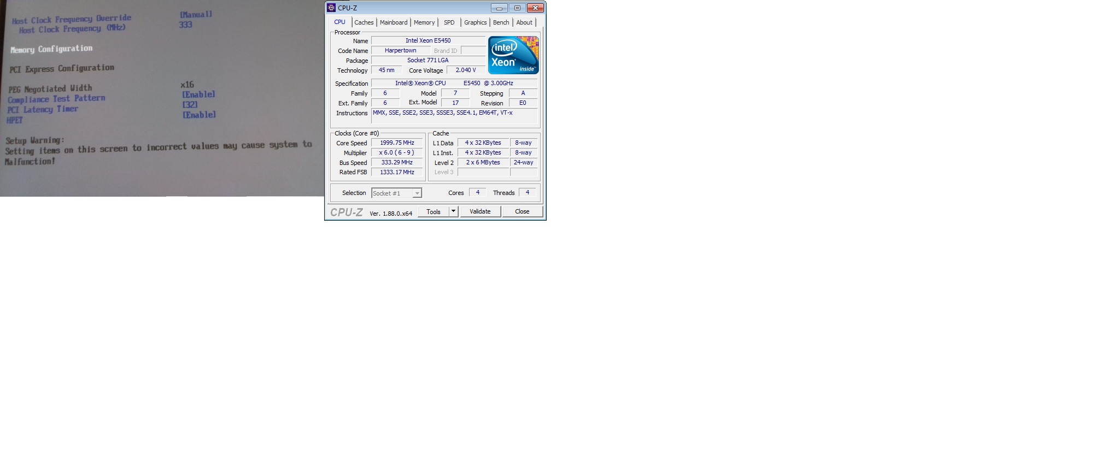The width and height of the screenshot is (1113, 473).
Task: Click the Level 2 associativity 24-way
Action: 524,162
